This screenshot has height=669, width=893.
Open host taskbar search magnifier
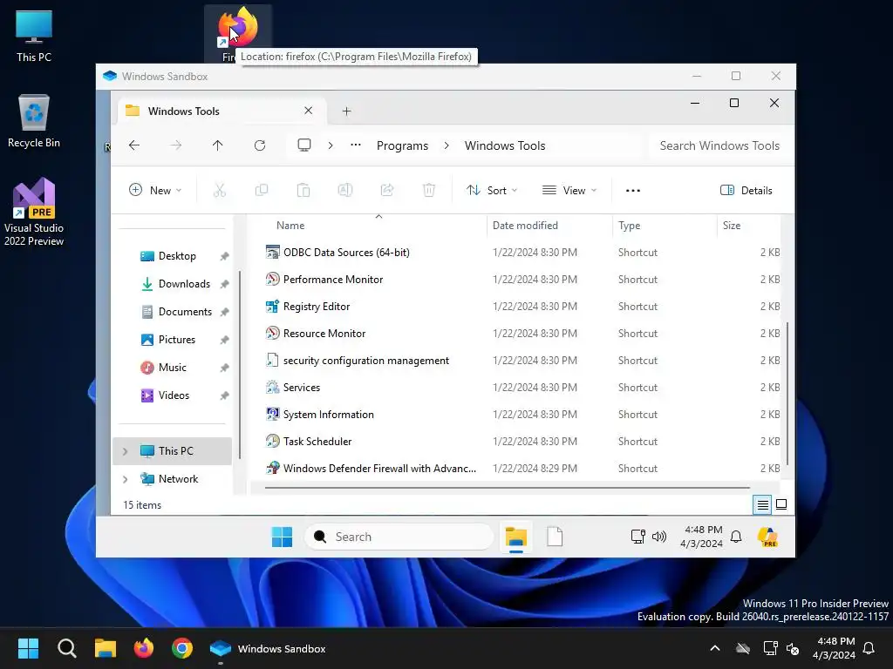pos(66,648)
